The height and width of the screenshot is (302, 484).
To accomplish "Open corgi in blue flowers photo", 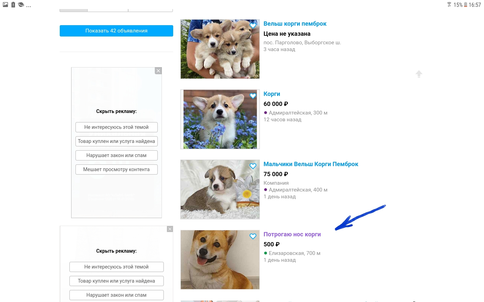I will (x=220, y=119).
